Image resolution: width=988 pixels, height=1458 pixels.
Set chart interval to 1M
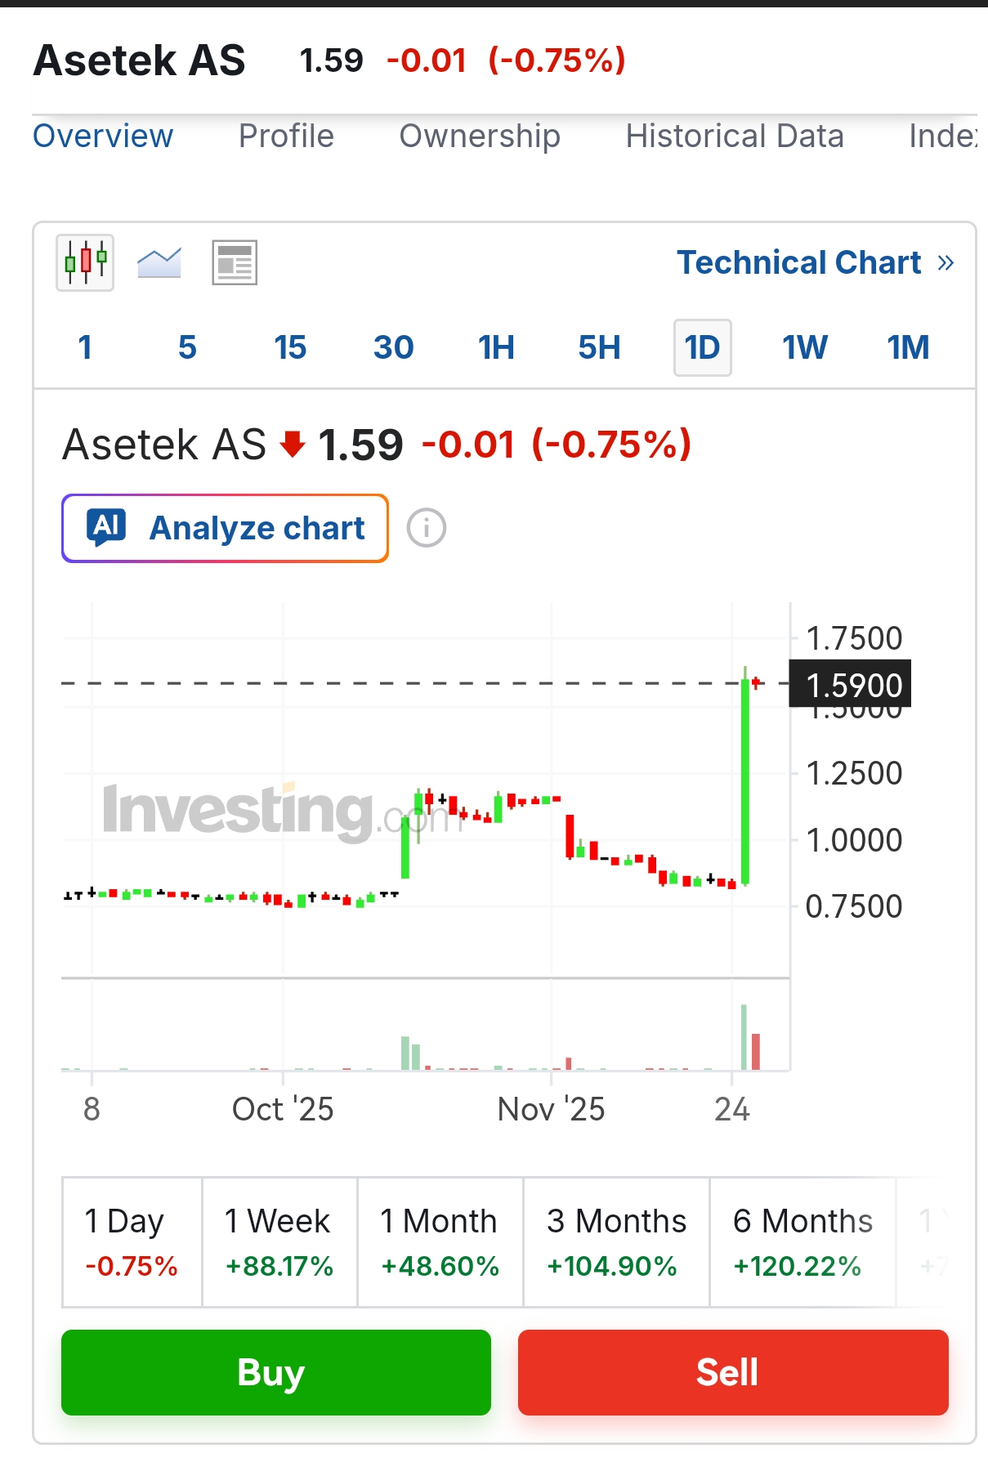tap(908, 348)
